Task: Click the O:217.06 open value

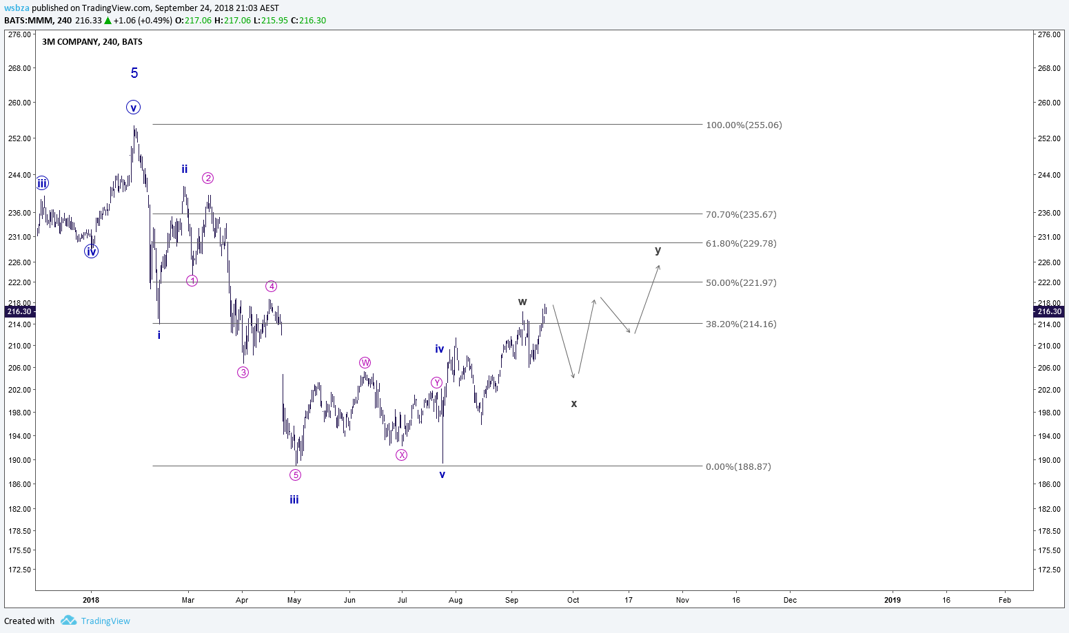Action: pyautogui.click(x=192, y=21)
